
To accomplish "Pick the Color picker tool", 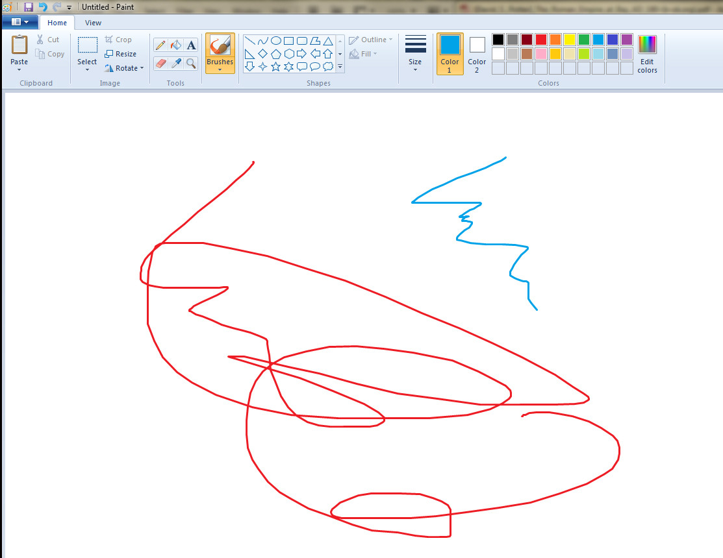I will click(175, 64).
